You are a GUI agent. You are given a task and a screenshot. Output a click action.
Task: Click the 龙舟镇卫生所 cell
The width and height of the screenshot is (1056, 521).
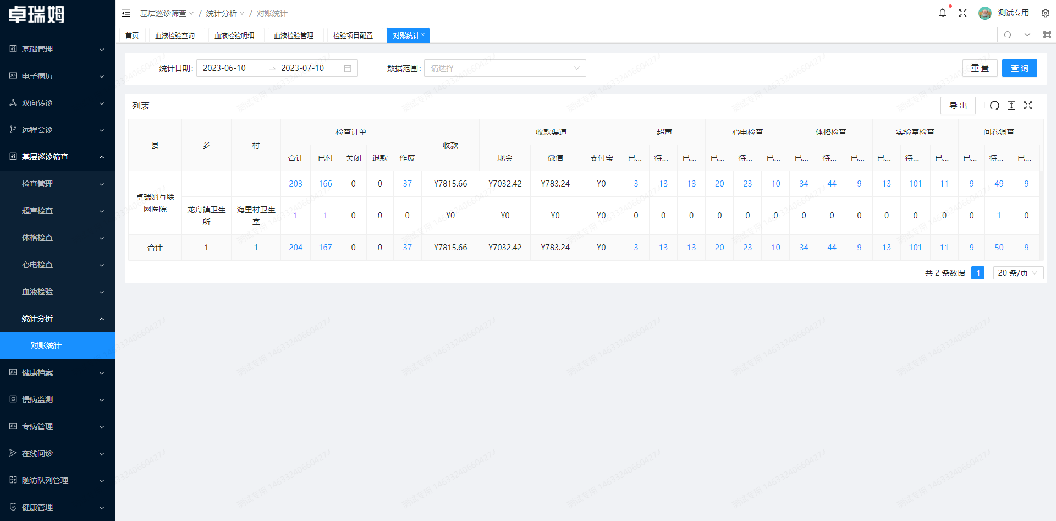(206, 216)
